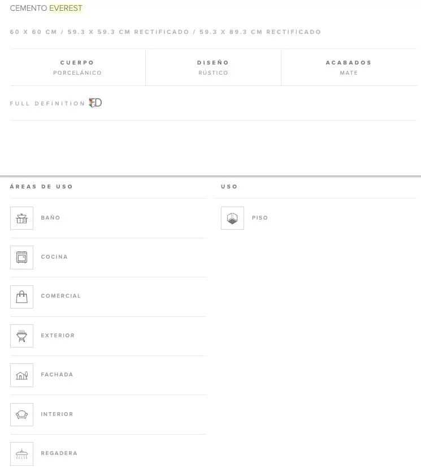The height and width of the screenshot is (476, 421).
Task: Click the Exterior grill icon
Action: (21, 336)
